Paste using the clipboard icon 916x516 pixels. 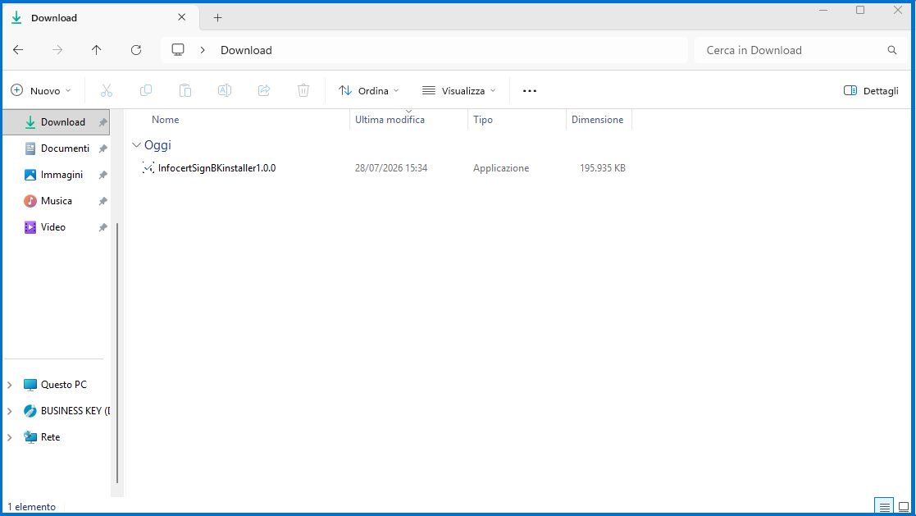(x=185, y=90)
